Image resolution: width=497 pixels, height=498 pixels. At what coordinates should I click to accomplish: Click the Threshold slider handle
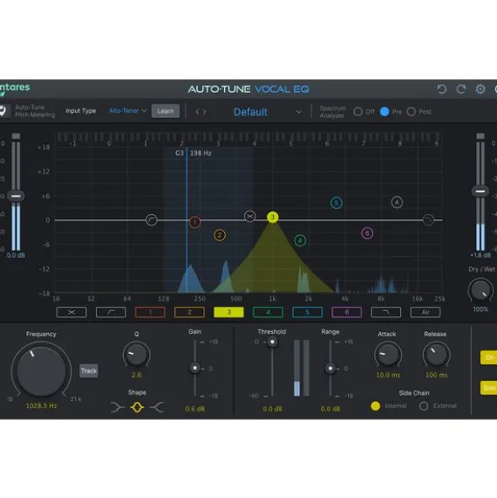coord(272,342)
